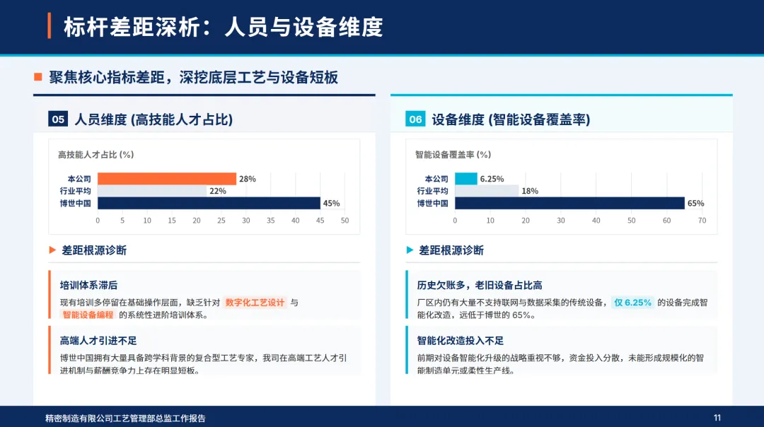Viewport: 764px width, 427px height.
Task: Select the 高端人才引进不足 heading
Action: pyautogui.click(x=98, y=341)
